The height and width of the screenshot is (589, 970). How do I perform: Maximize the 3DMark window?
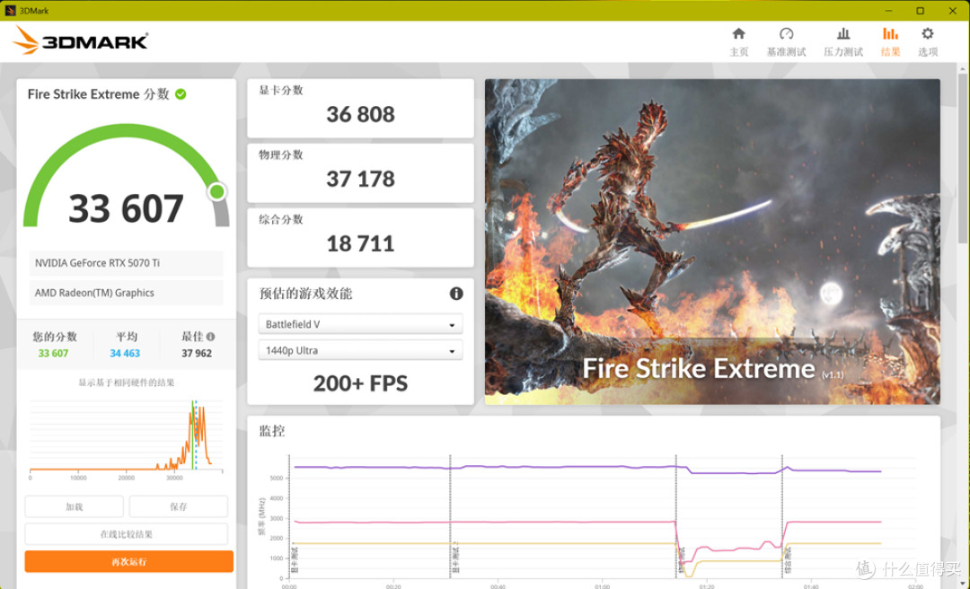(920, 11)
